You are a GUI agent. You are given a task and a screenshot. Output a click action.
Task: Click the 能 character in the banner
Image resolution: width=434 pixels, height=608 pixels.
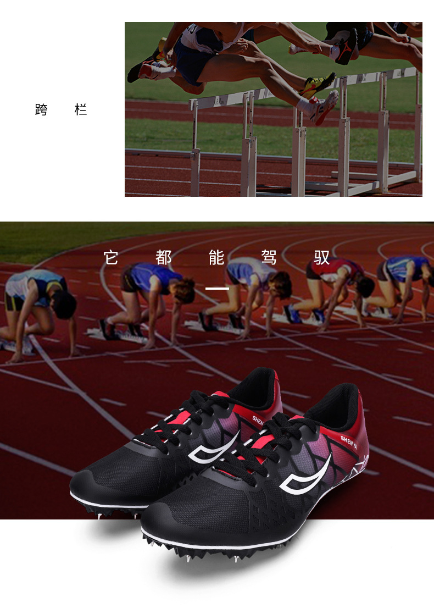[216, 257]
